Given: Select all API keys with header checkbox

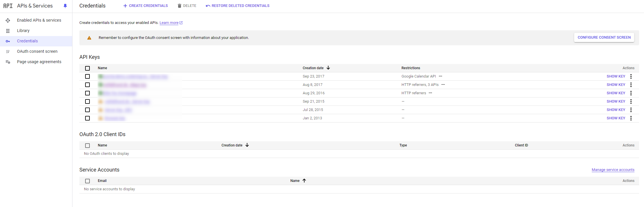Looking at the screenshot, I should pos(87,68).
